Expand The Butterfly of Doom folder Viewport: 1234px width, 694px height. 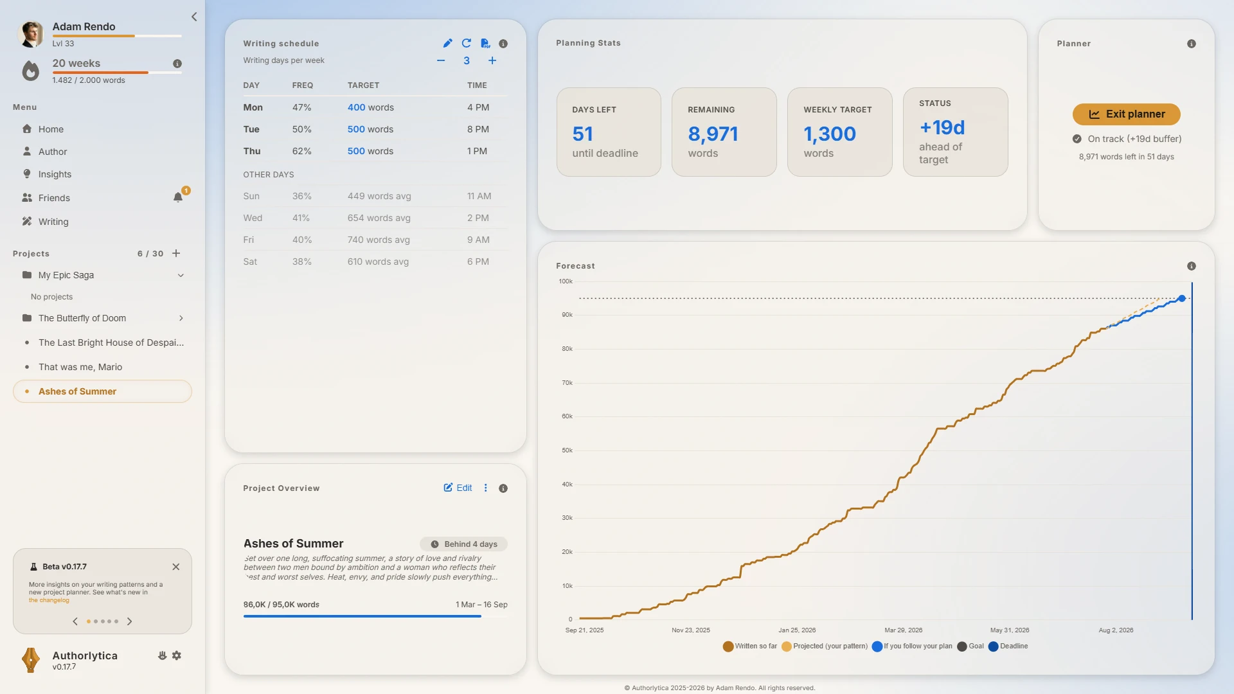point(181,318)
